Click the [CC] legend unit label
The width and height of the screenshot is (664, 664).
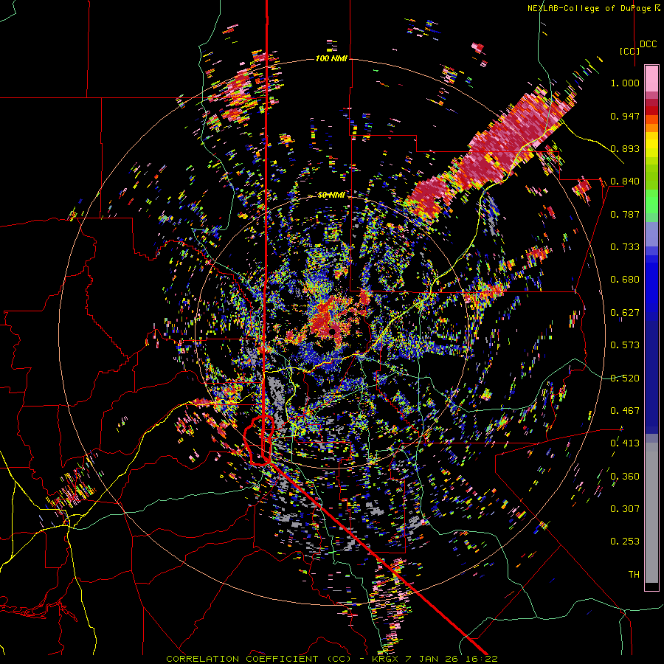click(x=629, y=51)
